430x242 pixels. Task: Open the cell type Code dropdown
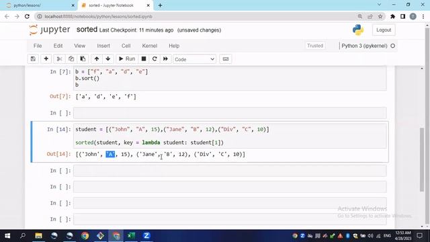pos(194,59)
